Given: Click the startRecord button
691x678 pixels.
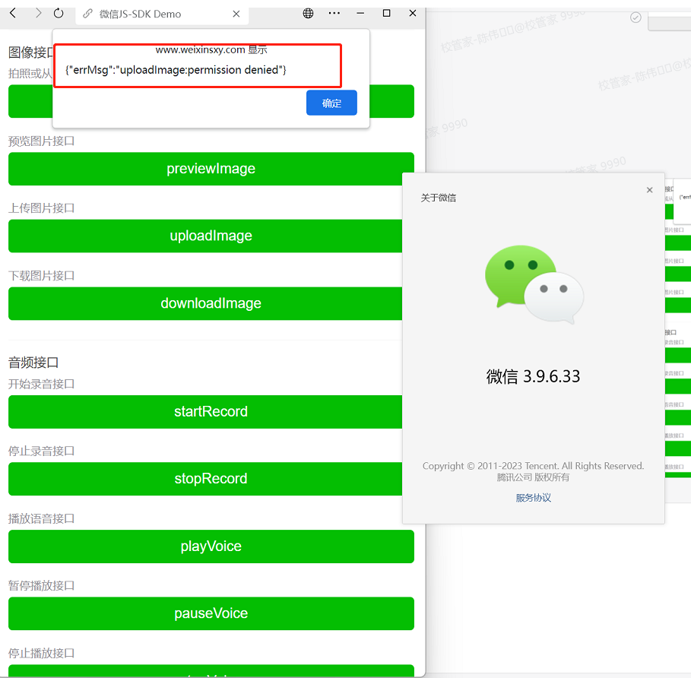Looking at the screenshot, I should [205, 411].
